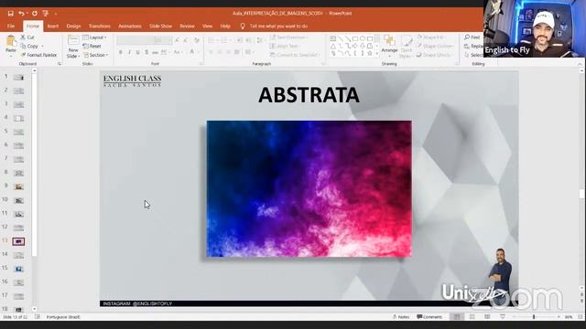Open the Shape Outline dropdown
The image size is (586, 329).
tap(435, 47)
